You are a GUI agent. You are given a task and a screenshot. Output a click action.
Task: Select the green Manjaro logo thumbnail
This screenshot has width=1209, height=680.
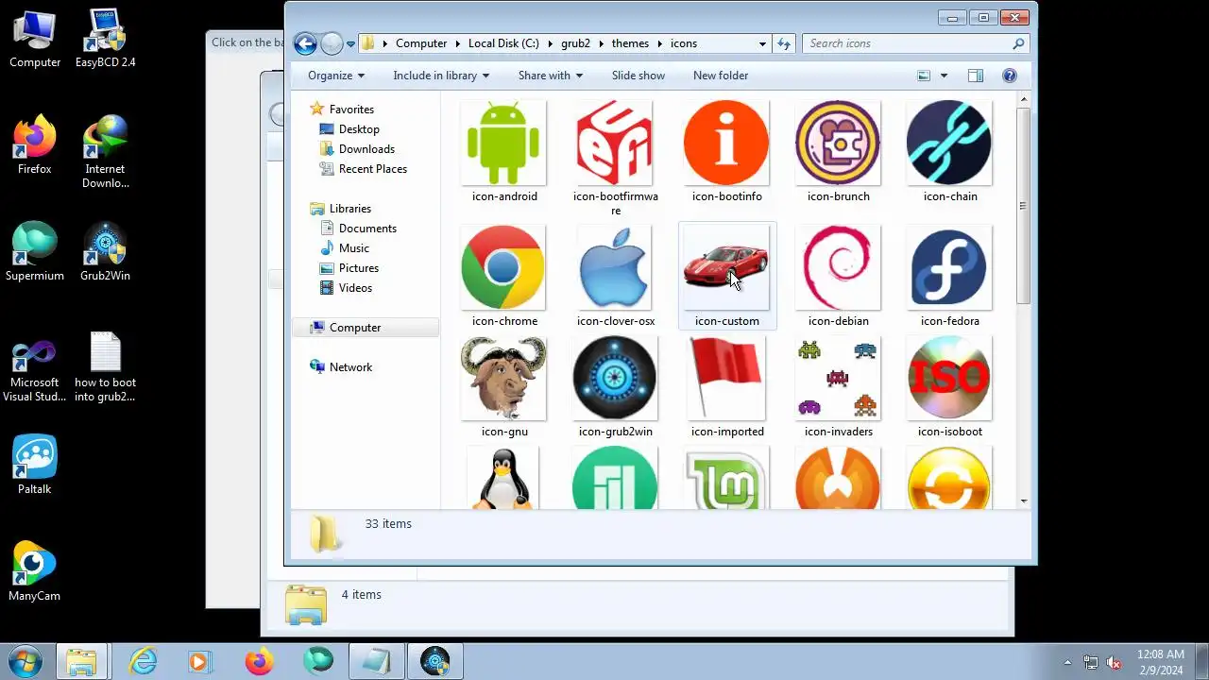(615, 479)
